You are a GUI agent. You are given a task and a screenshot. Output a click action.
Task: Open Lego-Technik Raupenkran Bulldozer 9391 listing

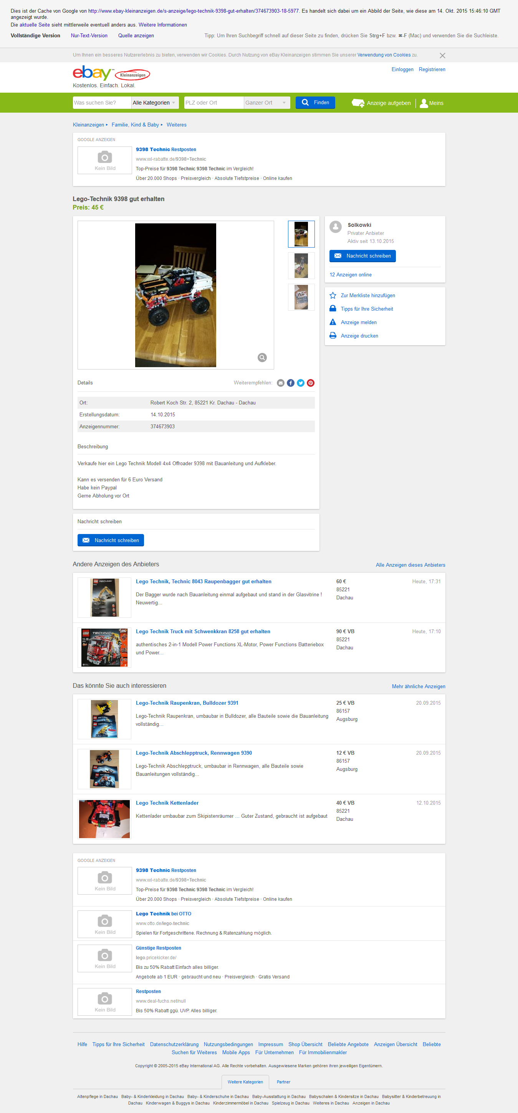click(187, 703)
